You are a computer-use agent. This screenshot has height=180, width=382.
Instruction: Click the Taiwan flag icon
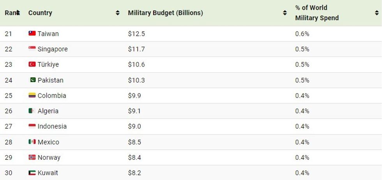click(32, 33)
